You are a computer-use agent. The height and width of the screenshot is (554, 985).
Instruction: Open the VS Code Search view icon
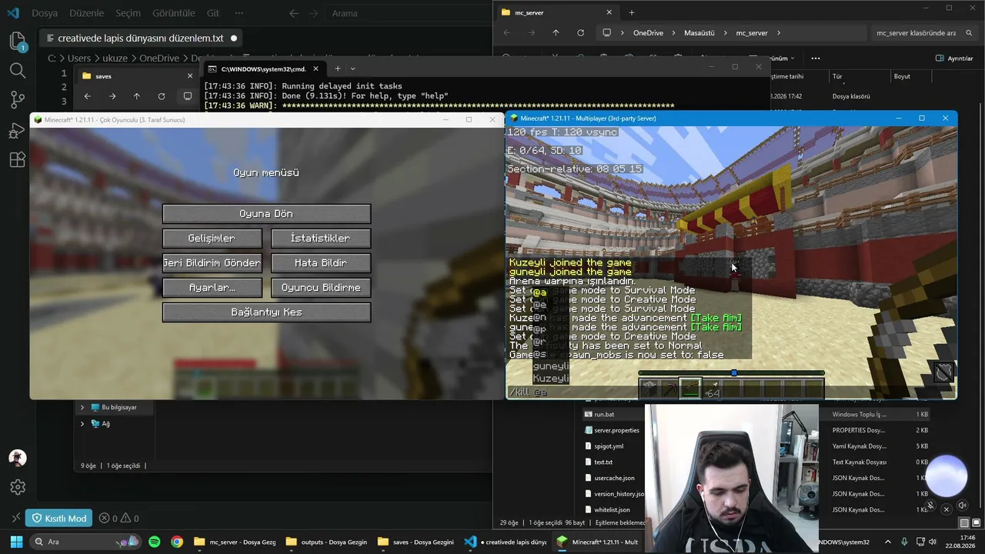[x=17, y=70]
